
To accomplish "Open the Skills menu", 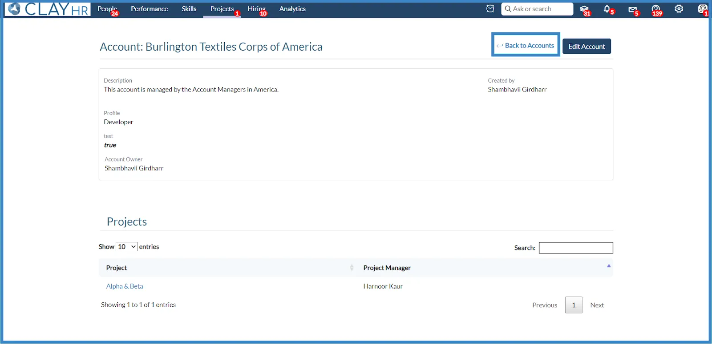I will point(189,9).
